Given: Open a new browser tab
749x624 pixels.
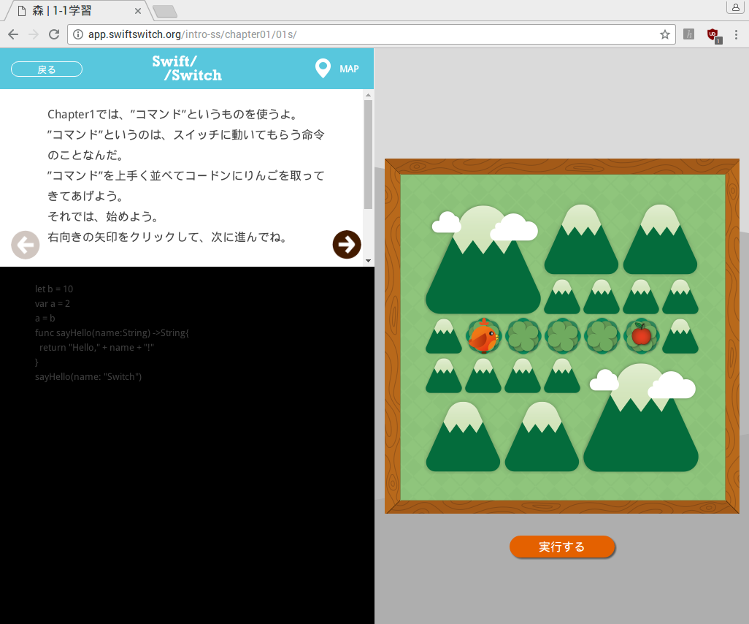Looking at the screenshot, I should 165,11.
